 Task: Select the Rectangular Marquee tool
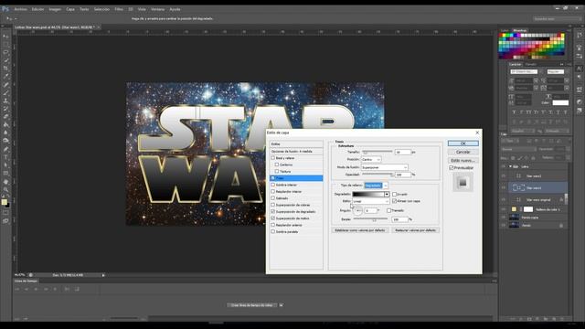coord(5,44)
